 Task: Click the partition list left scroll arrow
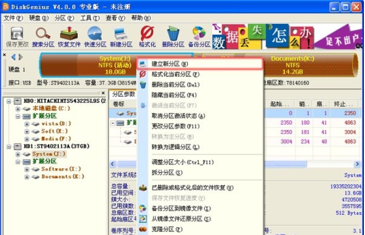113,164
